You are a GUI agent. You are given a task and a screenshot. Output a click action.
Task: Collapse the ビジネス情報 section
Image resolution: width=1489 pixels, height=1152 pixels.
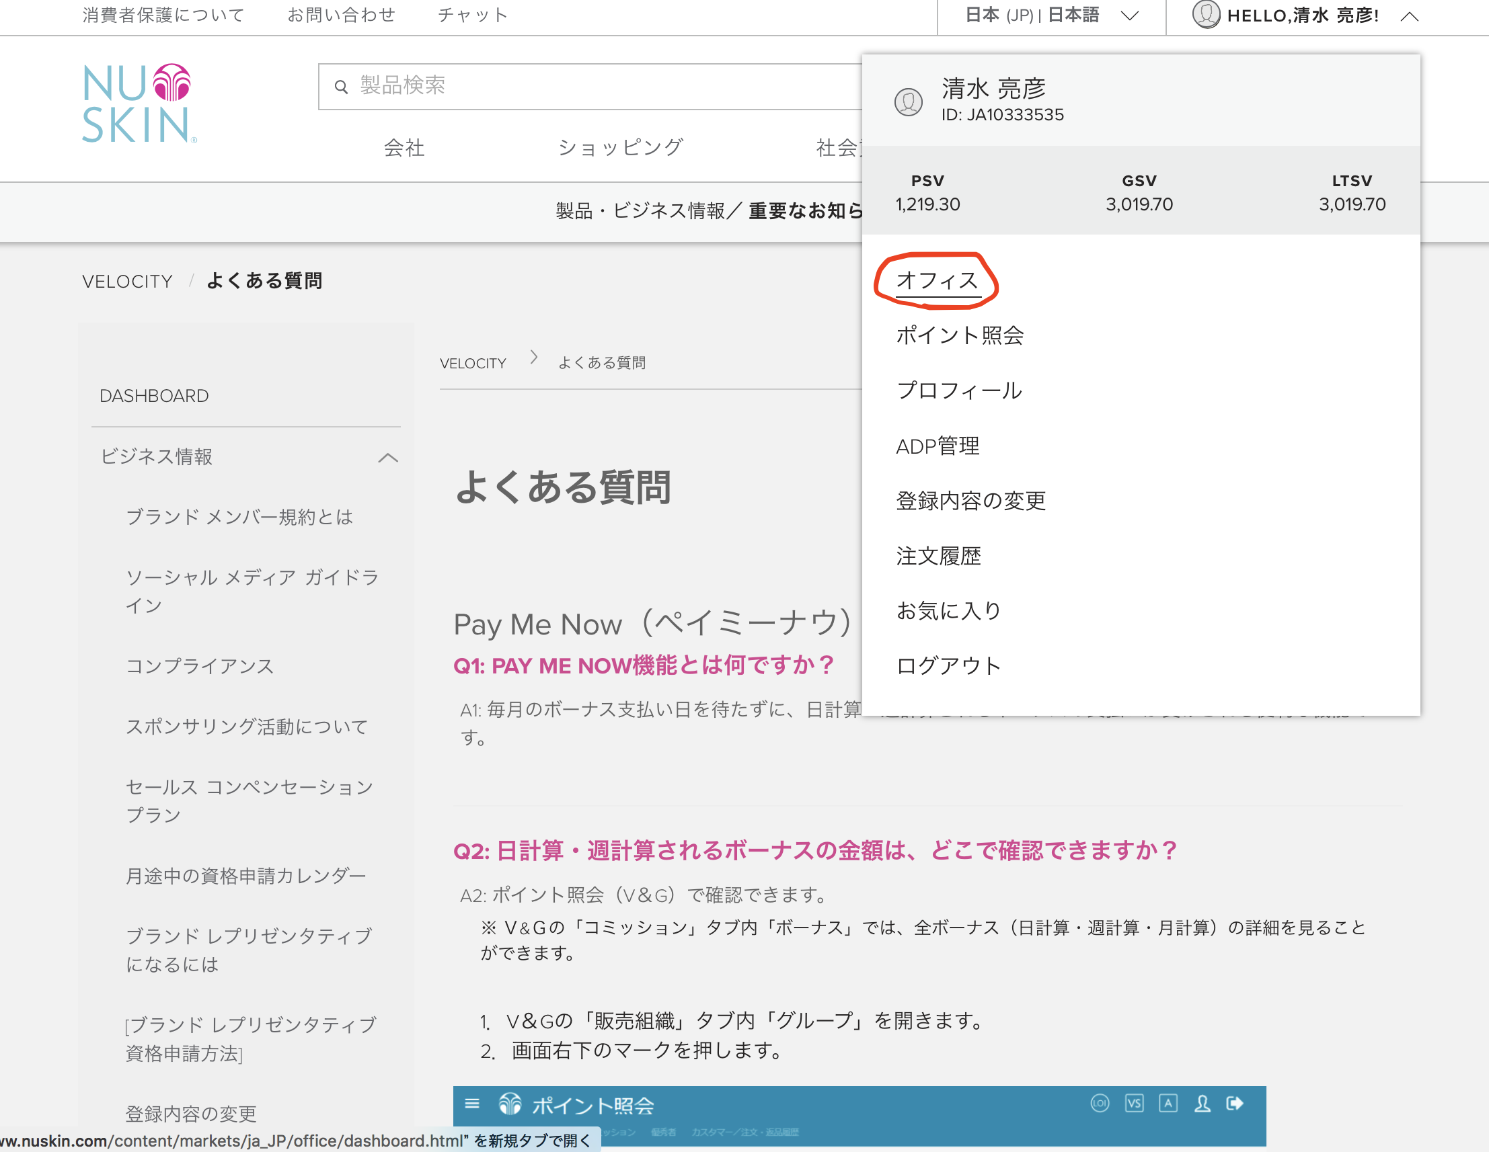(388, 457)
